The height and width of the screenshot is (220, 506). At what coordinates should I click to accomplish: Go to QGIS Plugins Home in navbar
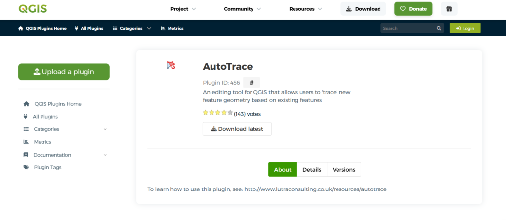(x=42, y=28)
